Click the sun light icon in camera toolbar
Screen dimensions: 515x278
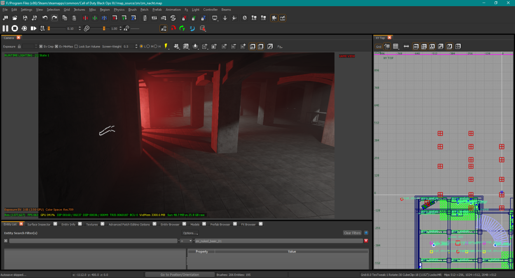(x=195, y=46)
